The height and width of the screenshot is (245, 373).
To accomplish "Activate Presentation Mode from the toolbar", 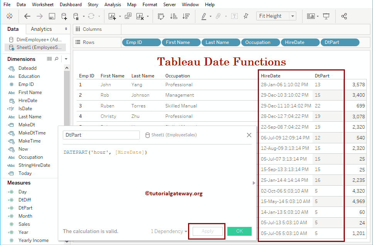I will click(x=326, y=17).
